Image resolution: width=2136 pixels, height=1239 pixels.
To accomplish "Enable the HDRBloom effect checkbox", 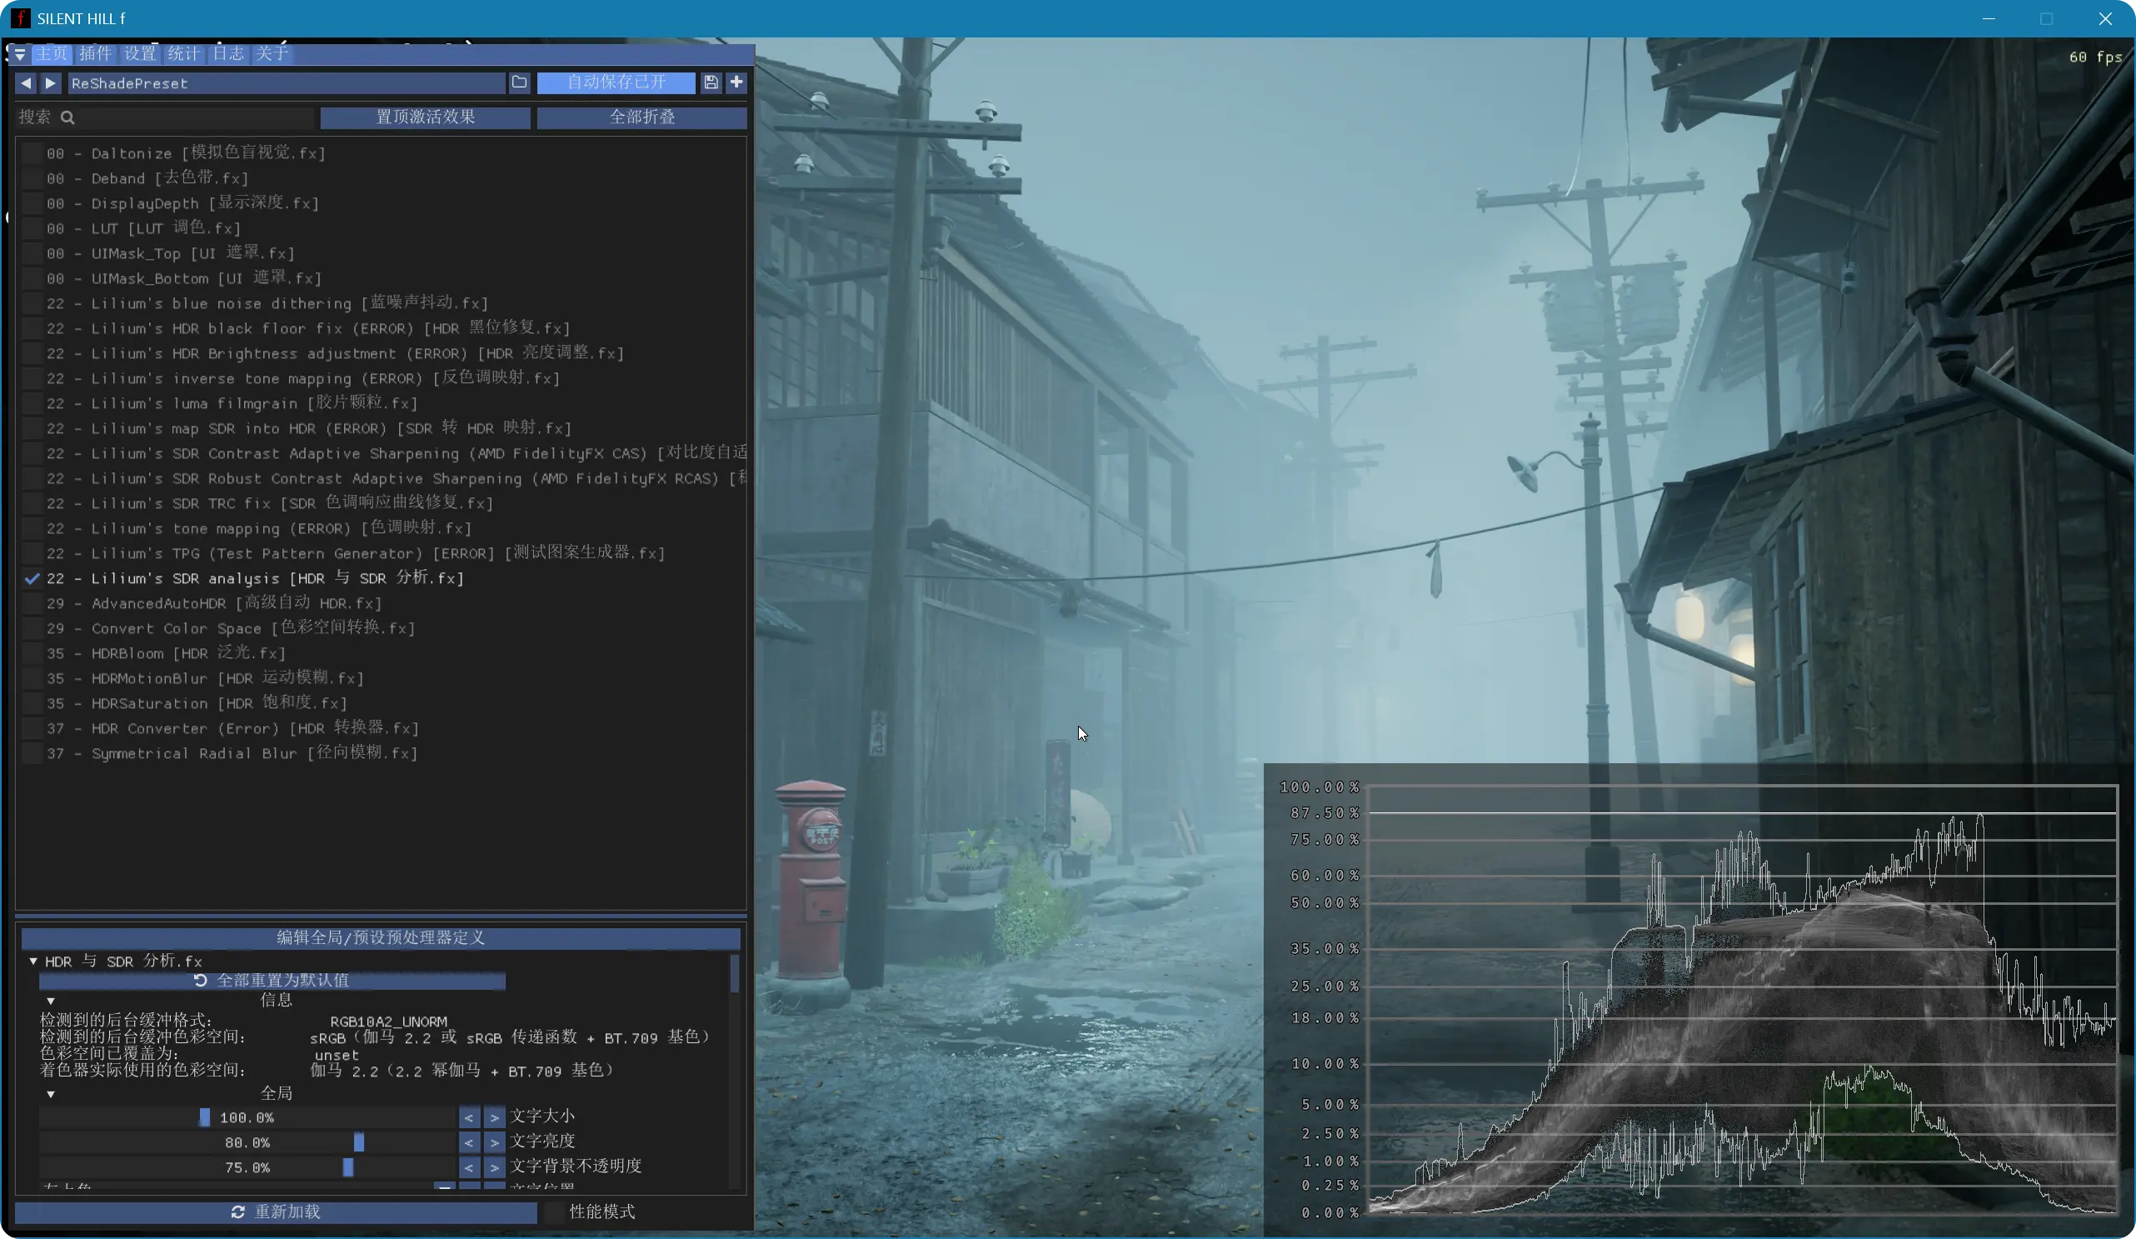I will click(32, 654).
